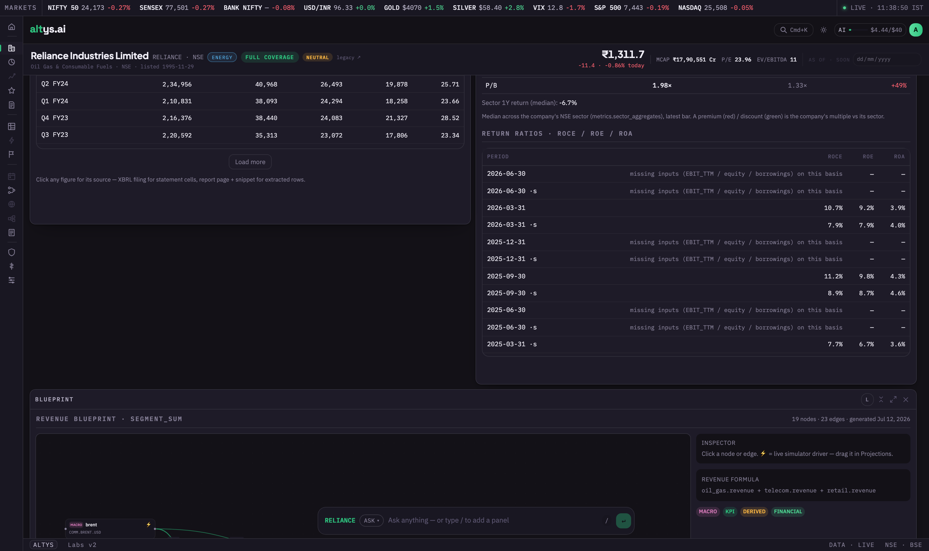Click the ROCE column header
This screenshot has width=929, height=551.
[x=835, y=157]
